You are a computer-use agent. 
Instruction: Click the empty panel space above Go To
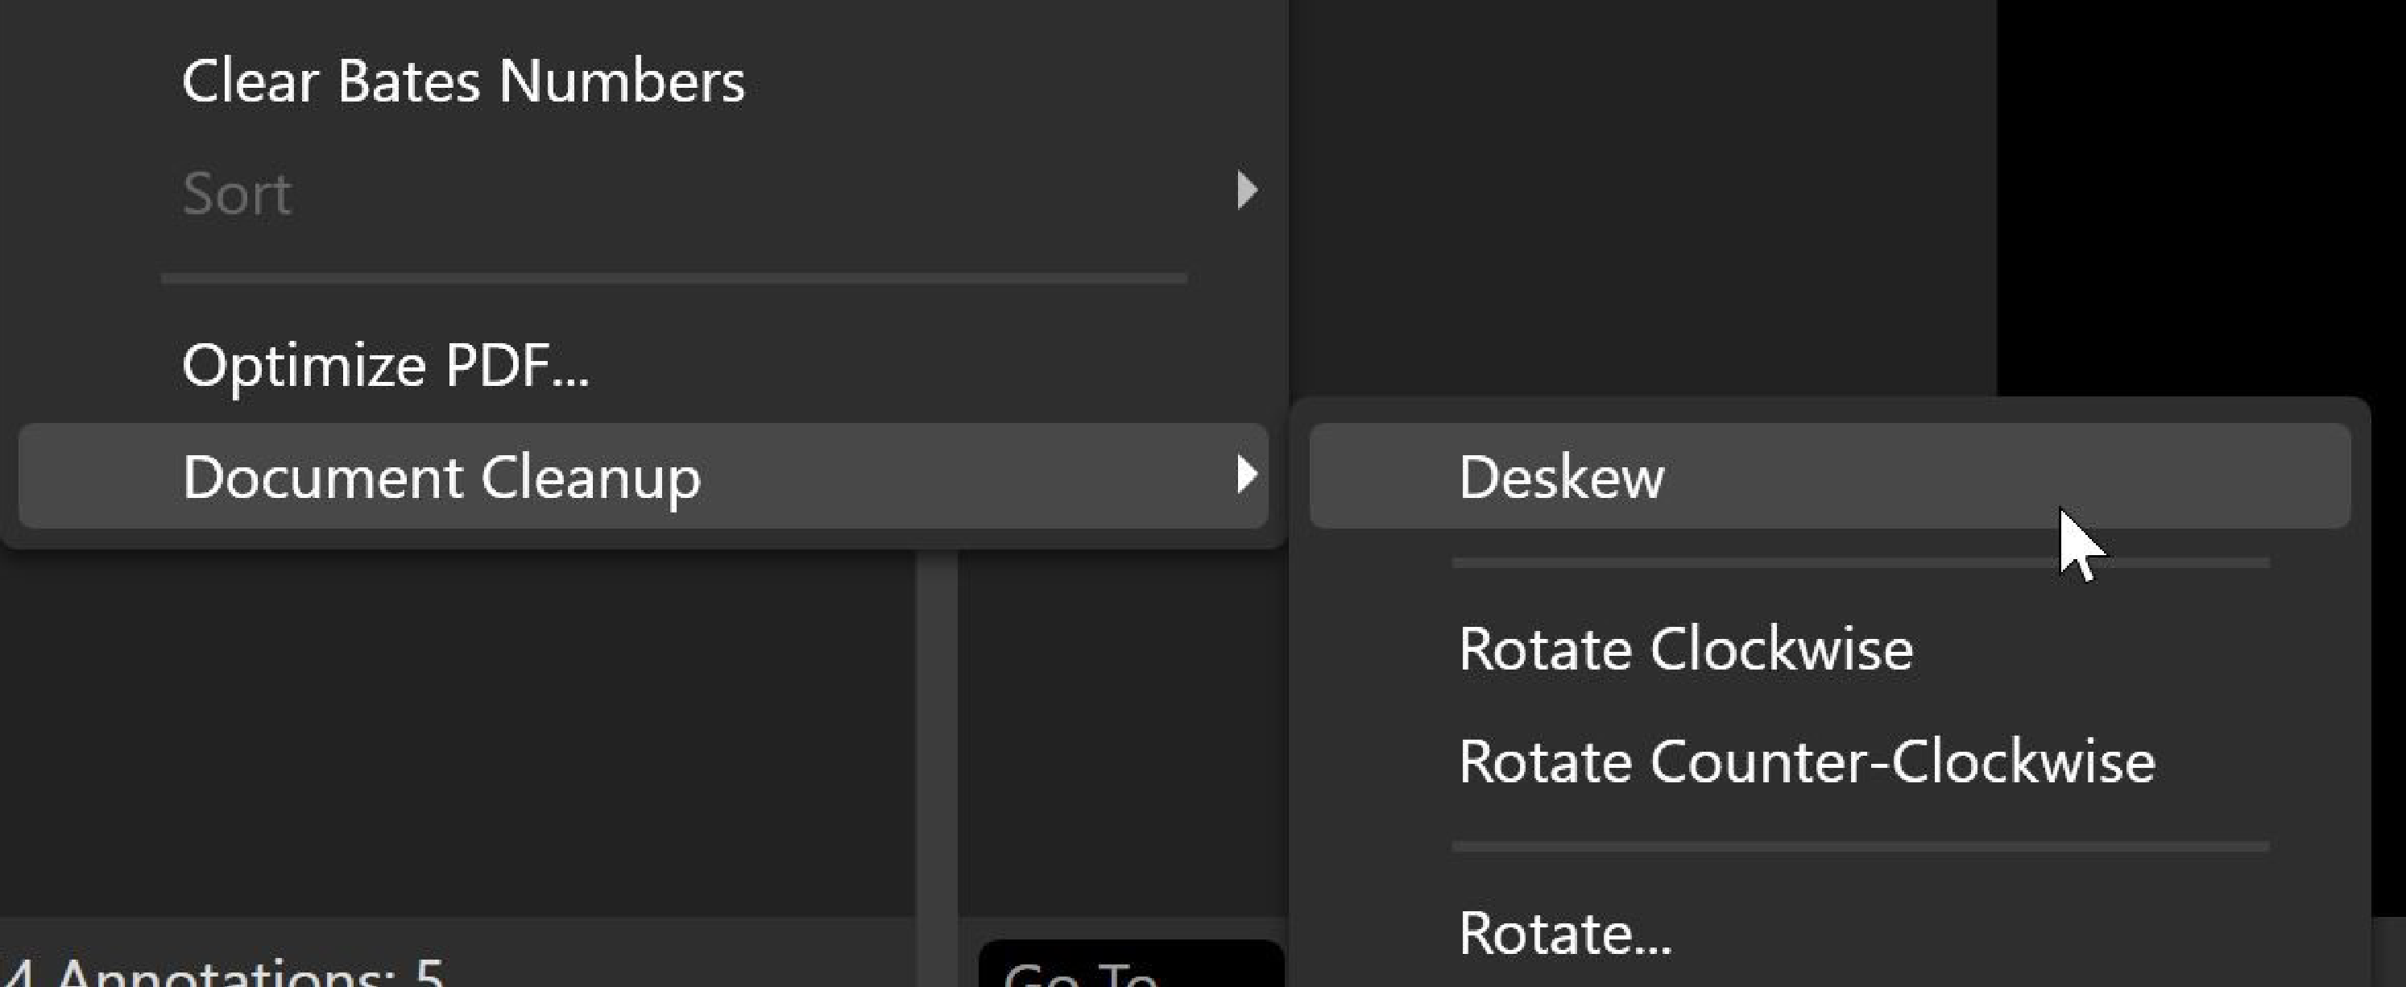click(1120, 748)
